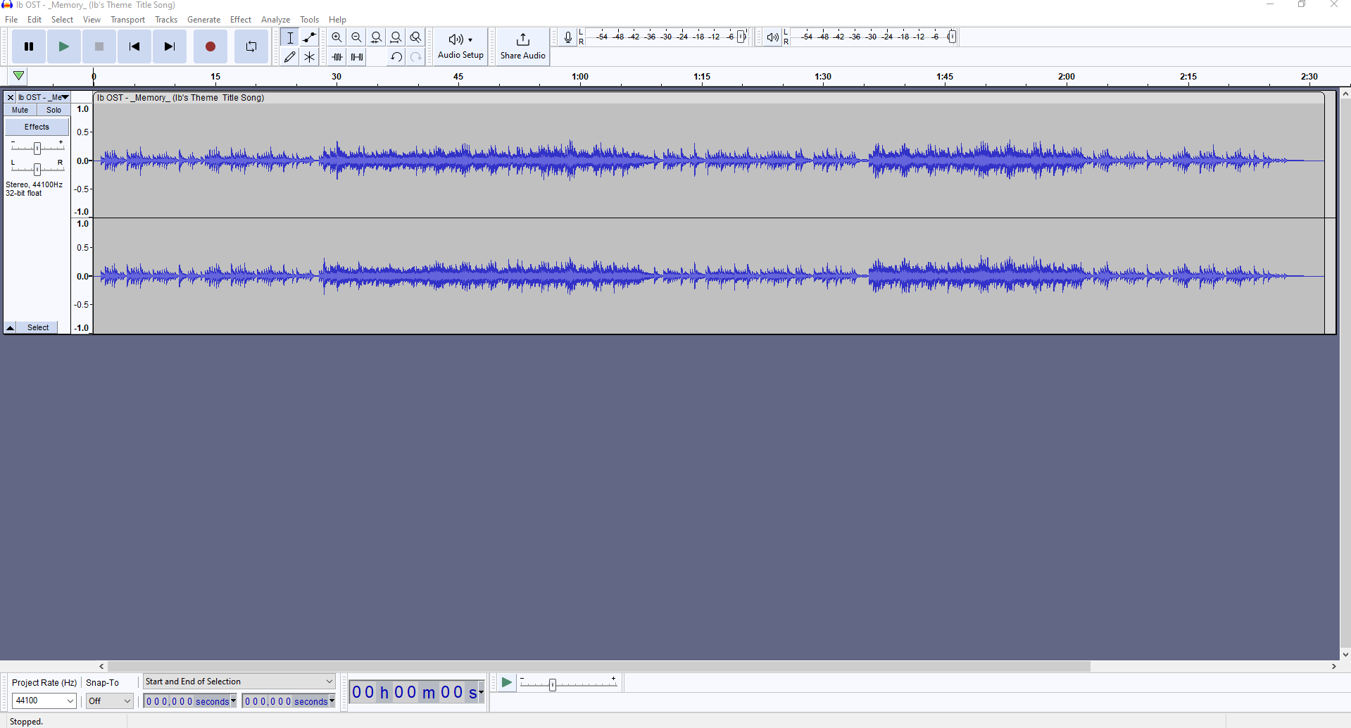Image resolution: width=1351 pixels, height=728 pixels.
Task: Stop playback with the Stop button
Action: [99, 46]
